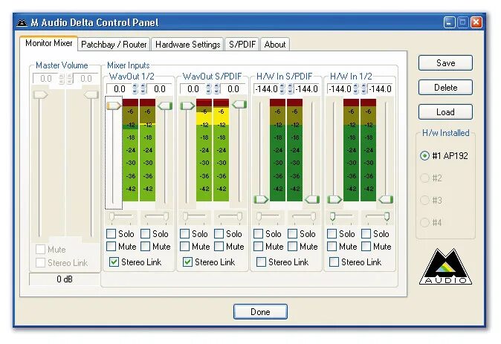
Task: Toggle left Mute for H/W In 1/2
Action: (332, 247)
